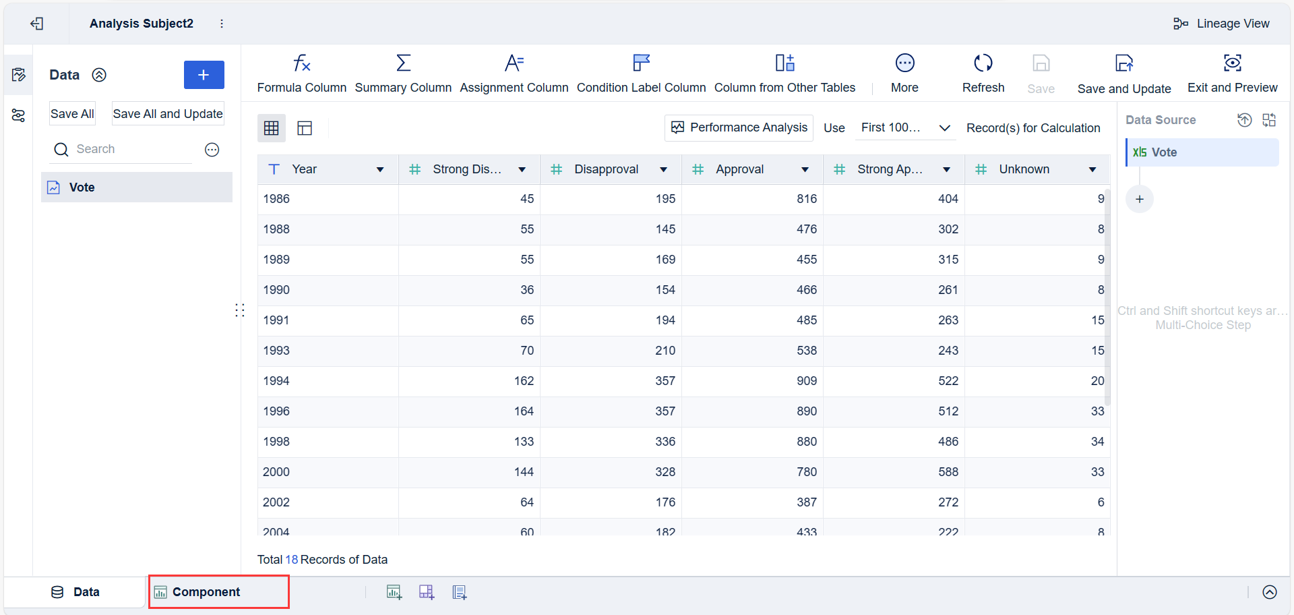1294x615 pixels.
Task: Switch to the field layout view
Action: coord(305,128)
